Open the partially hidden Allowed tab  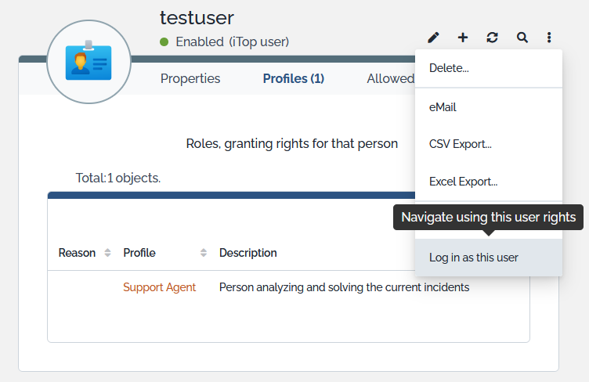click(390, 78)
